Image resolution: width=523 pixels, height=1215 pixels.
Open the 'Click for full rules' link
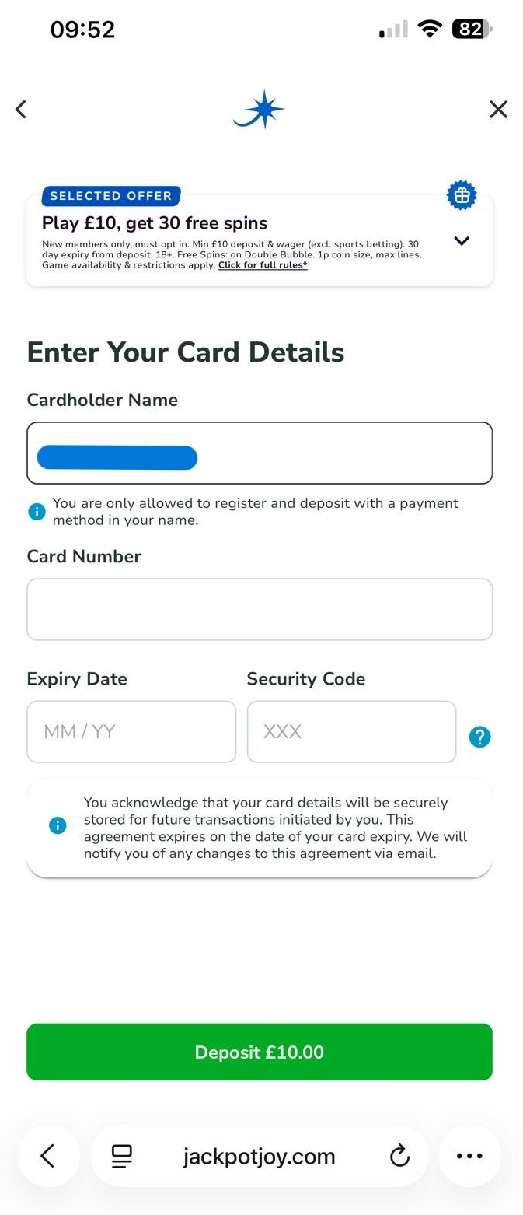pyautogui.click(x=263, y=264)
